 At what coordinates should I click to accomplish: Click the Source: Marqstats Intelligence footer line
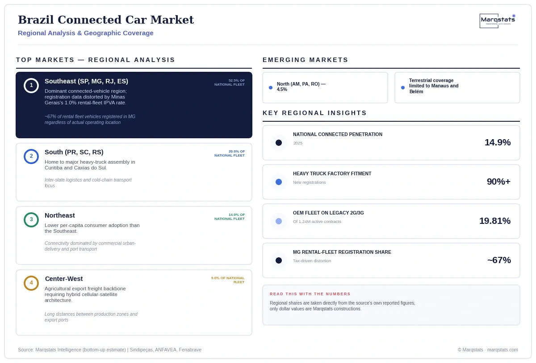(109, 350)
